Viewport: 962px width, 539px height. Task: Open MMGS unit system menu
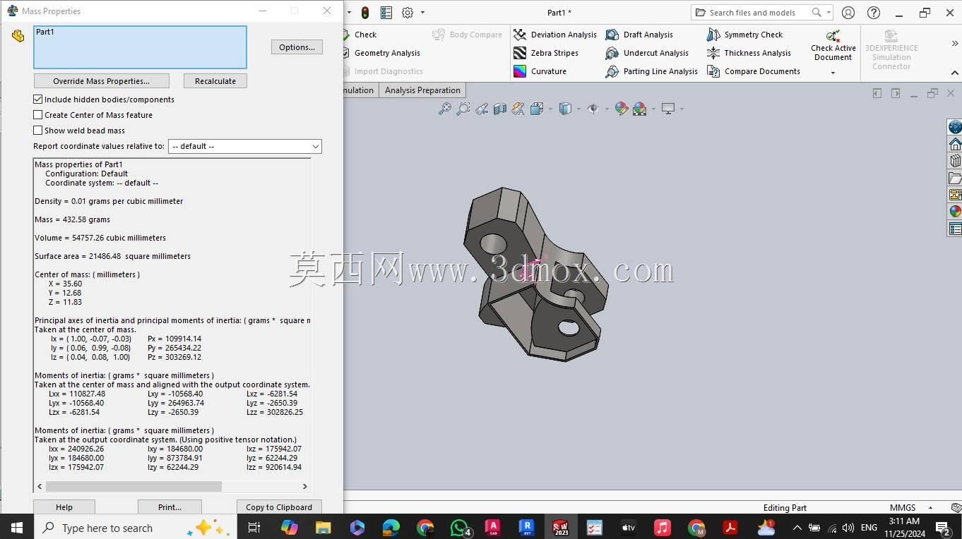(x=910, y=508)
